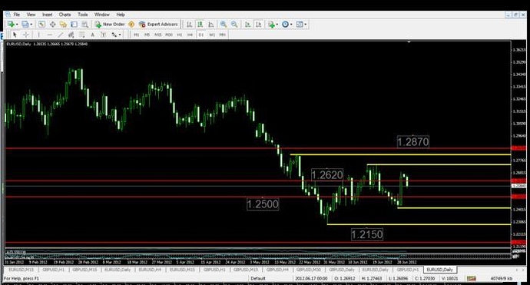This screenshot has height=285, width=530.
Task: Toggle chart auto scroll
Action: (x=248, y=25)
